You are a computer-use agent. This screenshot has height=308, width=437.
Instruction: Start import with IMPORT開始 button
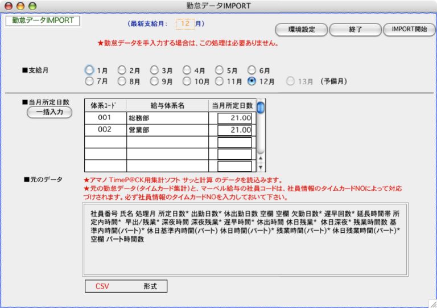pyautogui.click(x=409, y=30)
